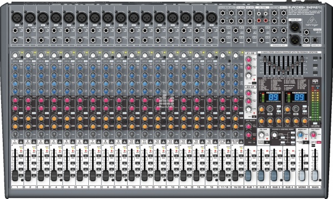Toggle the Talk Back red button
This screenshot has height=199, width=333.
(319, 143)
